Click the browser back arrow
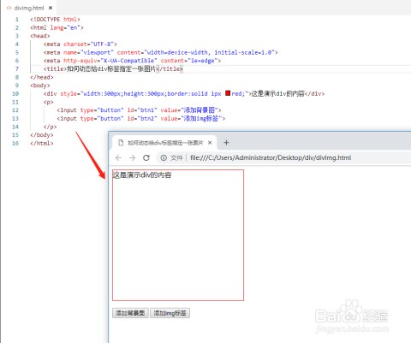 (118, 157)
